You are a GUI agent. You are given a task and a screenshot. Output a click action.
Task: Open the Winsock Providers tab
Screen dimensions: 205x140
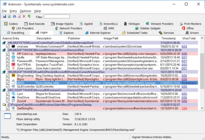pos(160,24)
